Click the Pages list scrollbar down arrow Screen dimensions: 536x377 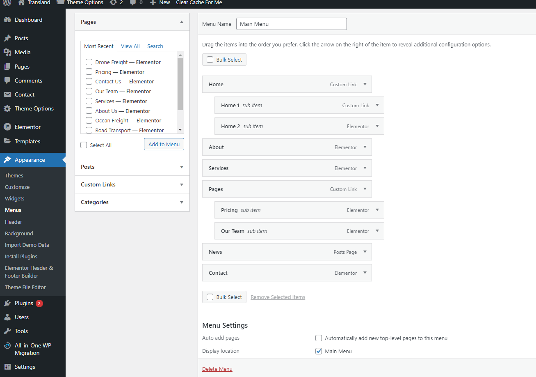pyautogui.click(x=180, y=130)
